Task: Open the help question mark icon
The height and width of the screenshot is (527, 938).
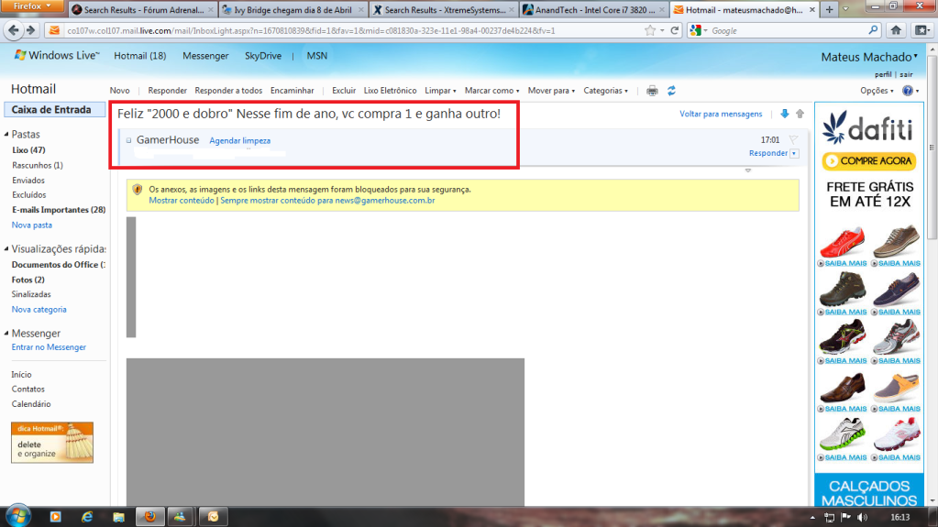Action: click(907, 91)
